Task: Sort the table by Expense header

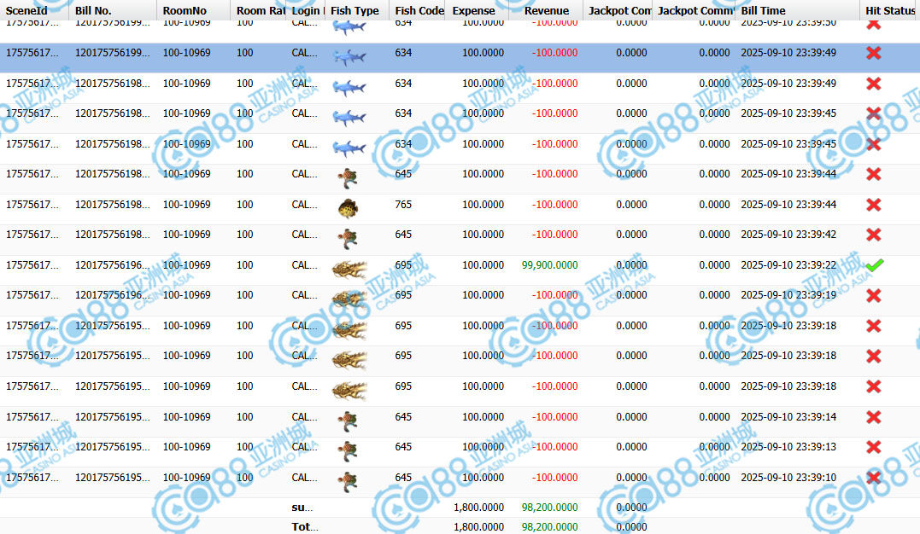Action: (474, 11)
